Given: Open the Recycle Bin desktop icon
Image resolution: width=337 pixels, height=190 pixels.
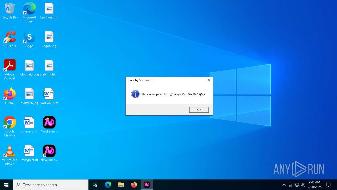Looking at the screenshot, I should pyautogui.click(x=10, y=11).
